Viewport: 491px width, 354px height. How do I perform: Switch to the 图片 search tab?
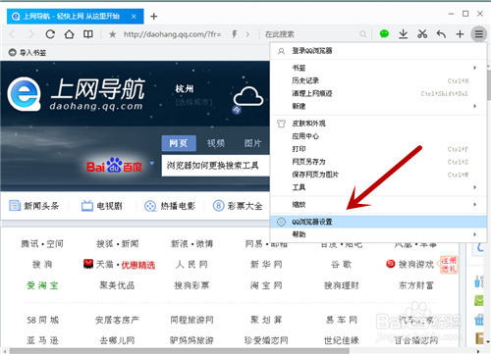coord(252,143)
